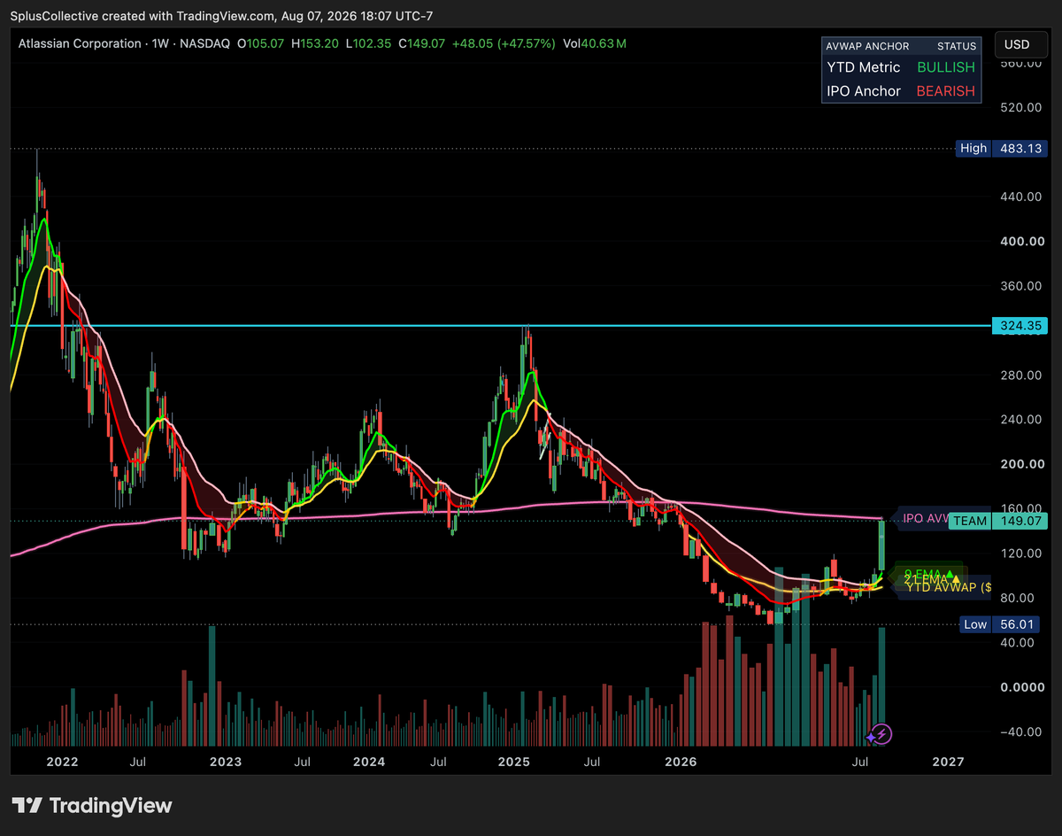Click the STATUS column header
This screenshot has width=1062, height=836.
pyautogui.click(x=957, y=46)
